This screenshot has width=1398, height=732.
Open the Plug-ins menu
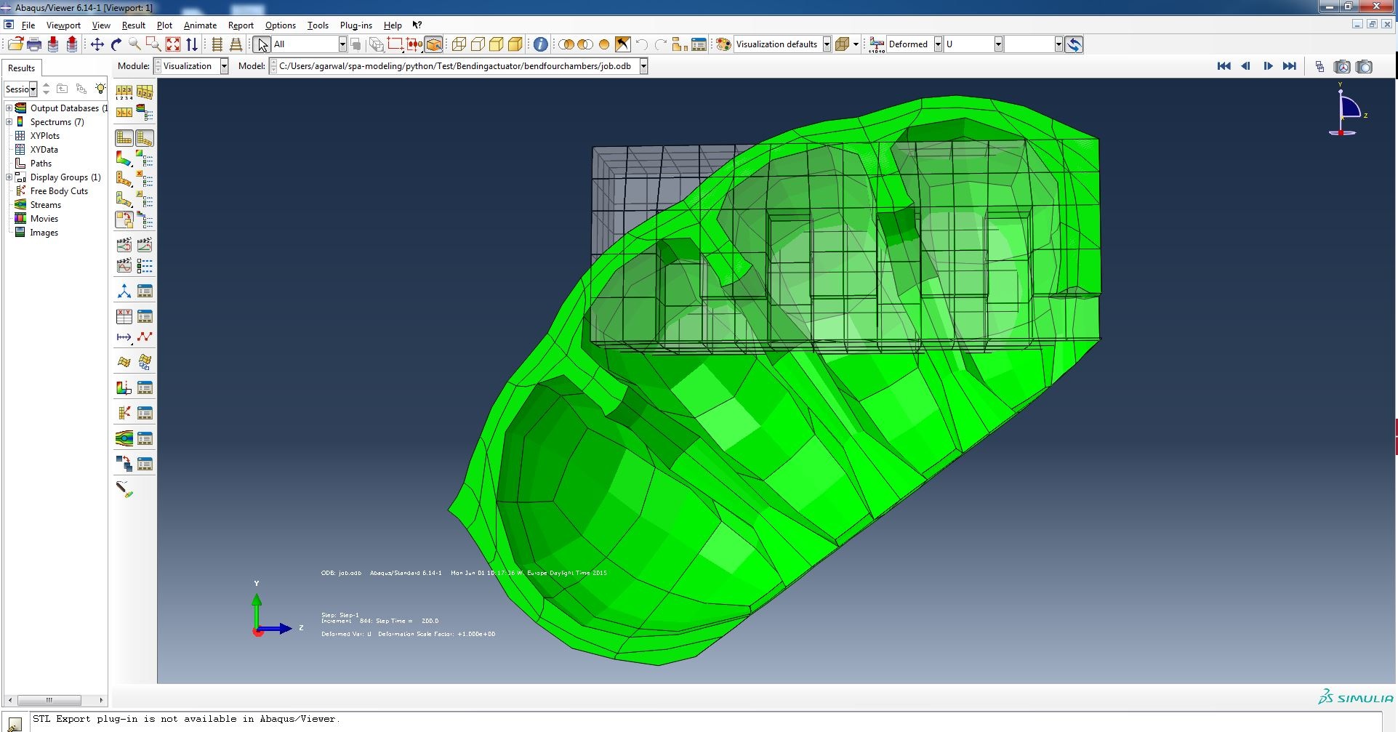(355, 25)
